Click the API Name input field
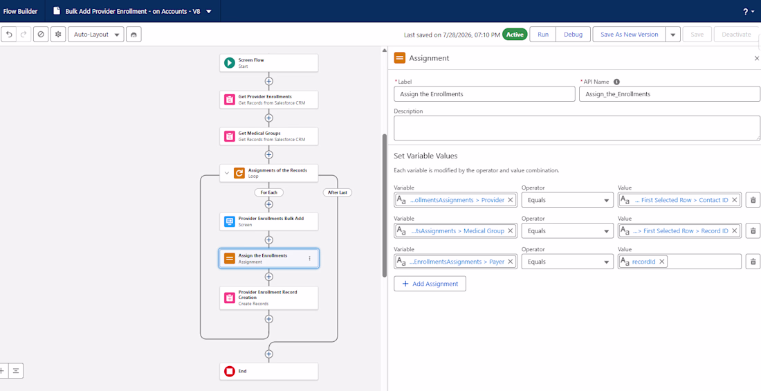The width and height of the screenshot is (761, 391). click(670, 94)
